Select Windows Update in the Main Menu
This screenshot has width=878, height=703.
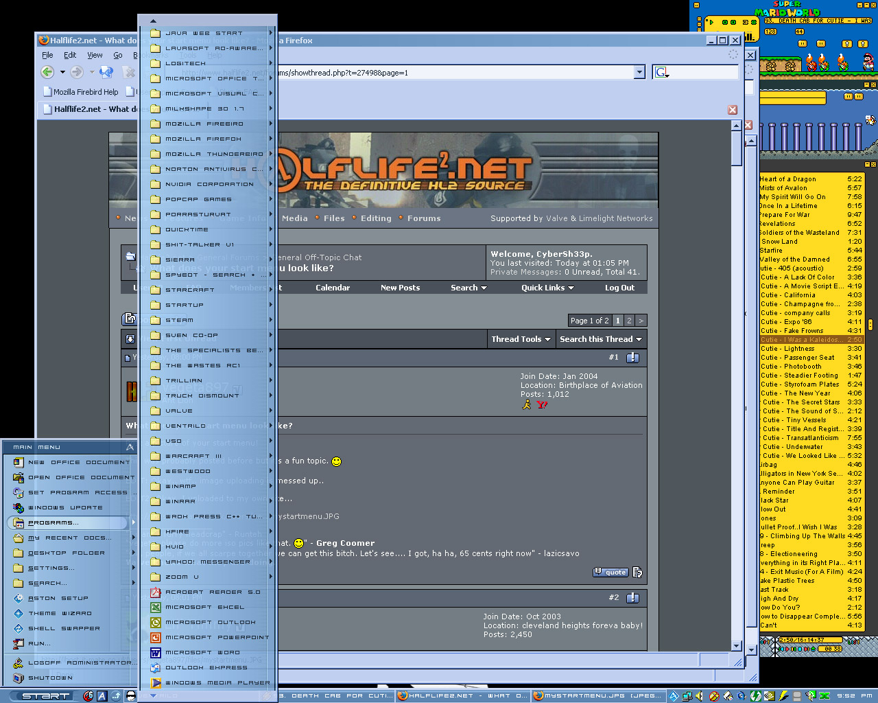(73, 507)
